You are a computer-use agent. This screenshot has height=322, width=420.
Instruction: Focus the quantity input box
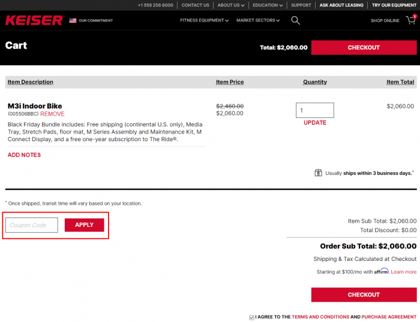[x=315, y=110]
